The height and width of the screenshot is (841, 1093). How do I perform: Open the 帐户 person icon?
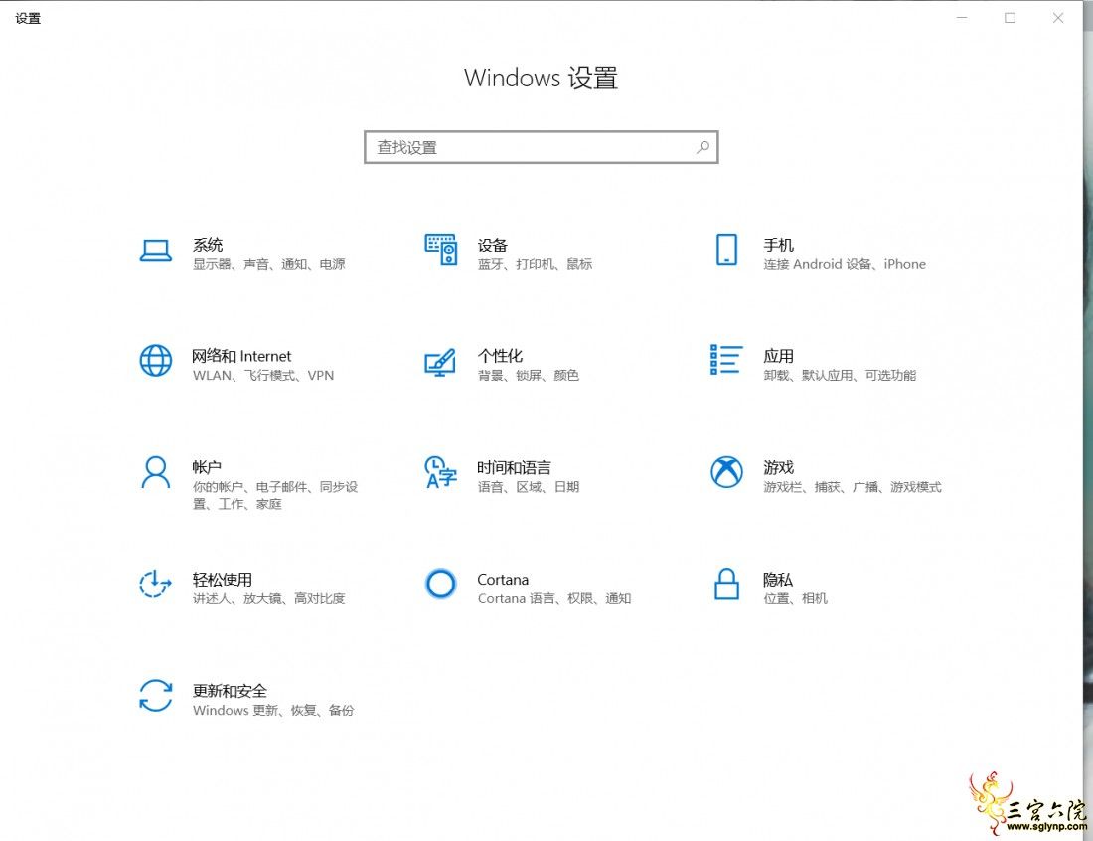point(155,473)
